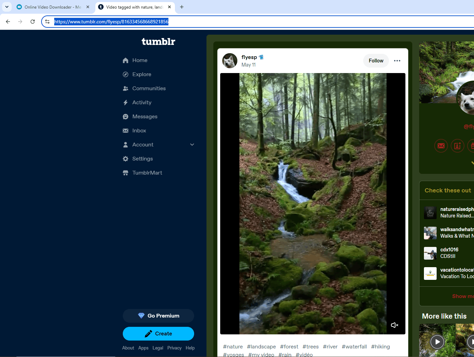
Task: Click the May 11 post date
Action: [x=248, y=65]
